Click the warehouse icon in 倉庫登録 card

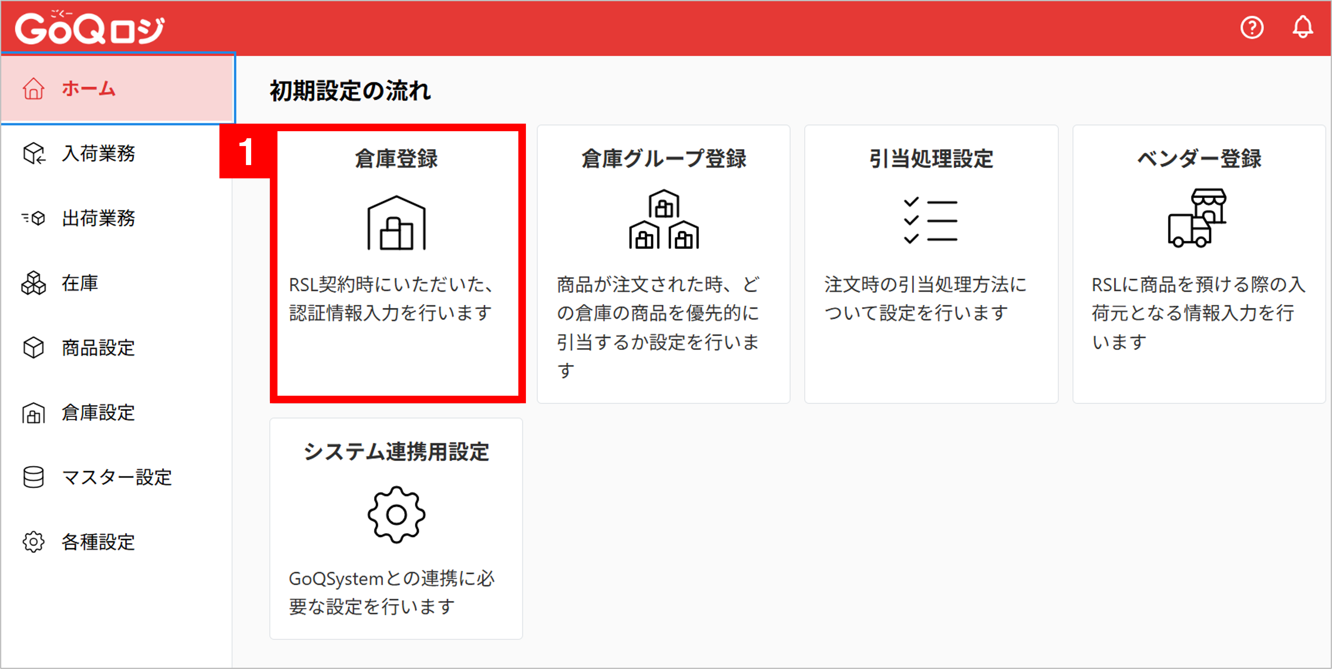tap(397, 223)
